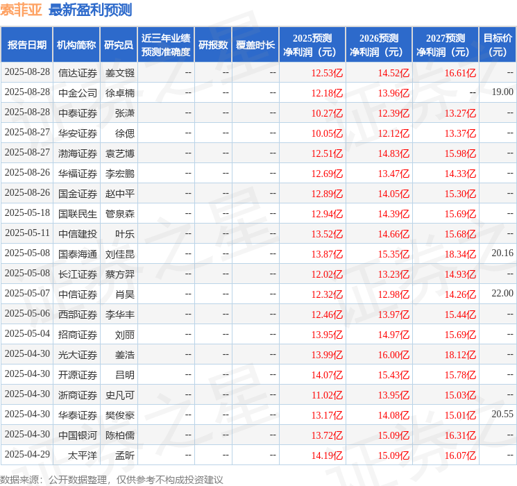The image size is (517, 486).
Task: Click the 2025预测净利润 header
Action: click(312, 45)
